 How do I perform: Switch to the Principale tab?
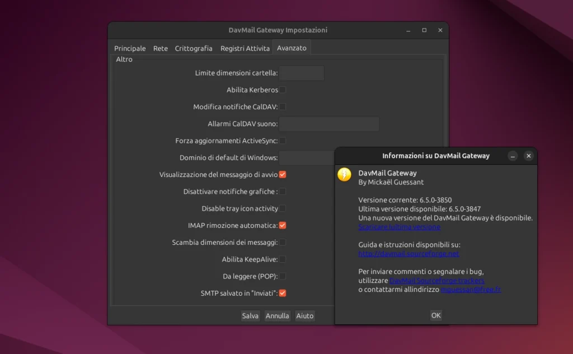129,48
